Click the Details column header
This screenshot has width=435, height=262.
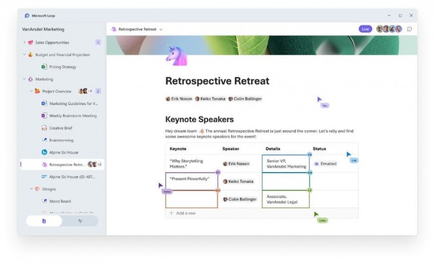coord(273,148)
